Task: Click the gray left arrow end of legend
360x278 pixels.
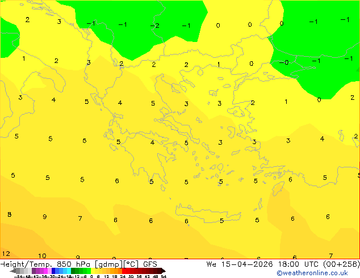Action: click(12, 271)
